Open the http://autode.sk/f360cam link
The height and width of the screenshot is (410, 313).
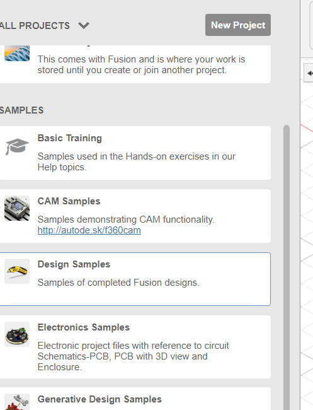89,230
